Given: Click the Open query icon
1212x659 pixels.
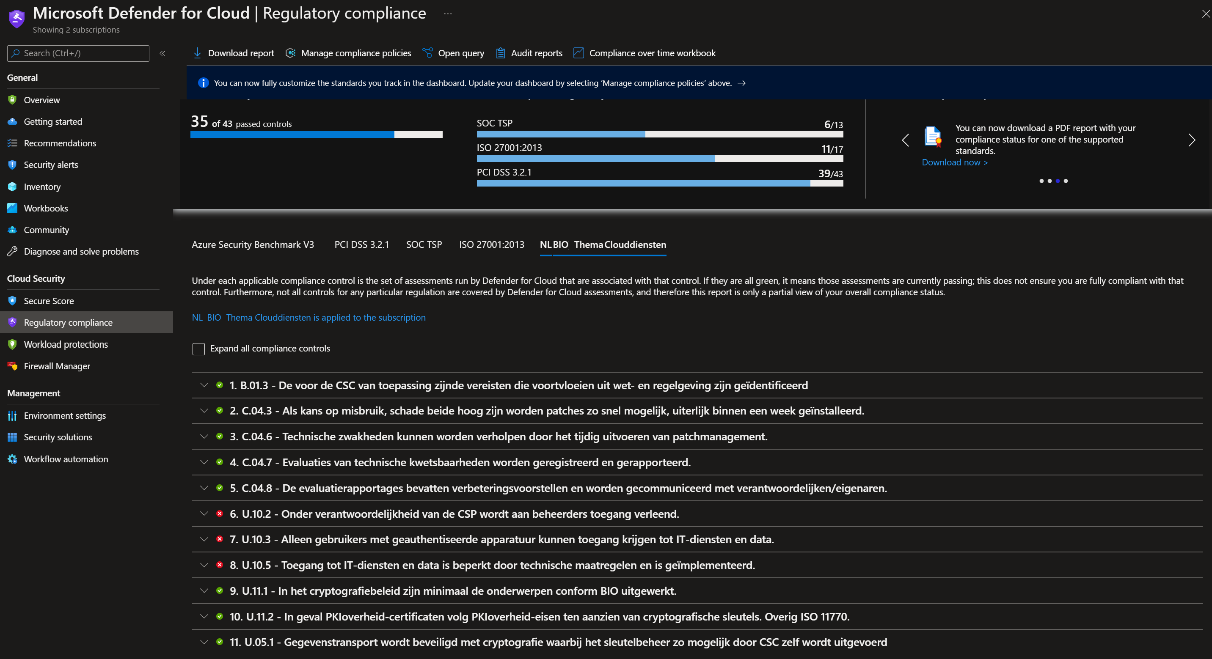Looking at the screenshot, I should point(427,53).
